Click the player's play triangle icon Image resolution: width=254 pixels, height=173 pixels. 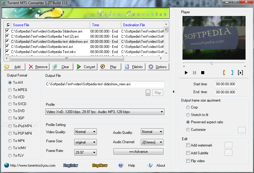[186, 73]
